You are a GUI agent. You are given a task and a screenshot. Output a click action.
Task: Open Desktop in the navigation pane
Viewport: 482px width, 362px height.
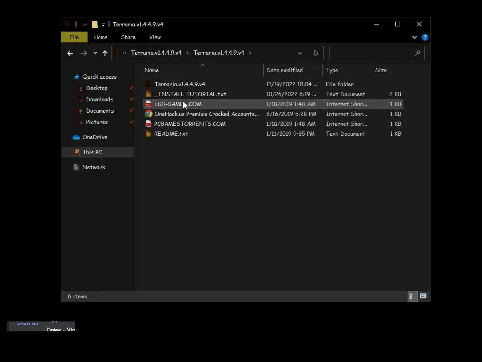coord(96,88)
